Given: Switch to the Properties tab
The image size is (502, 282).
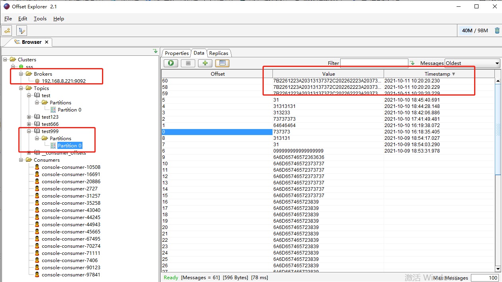Looking at the screenshot, I should pyautogui.click(x=176, y=53).
